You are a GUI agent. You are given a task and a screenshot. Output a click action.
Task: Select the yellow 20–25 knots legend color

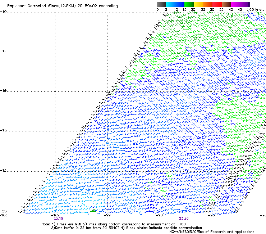click(198, 4)
